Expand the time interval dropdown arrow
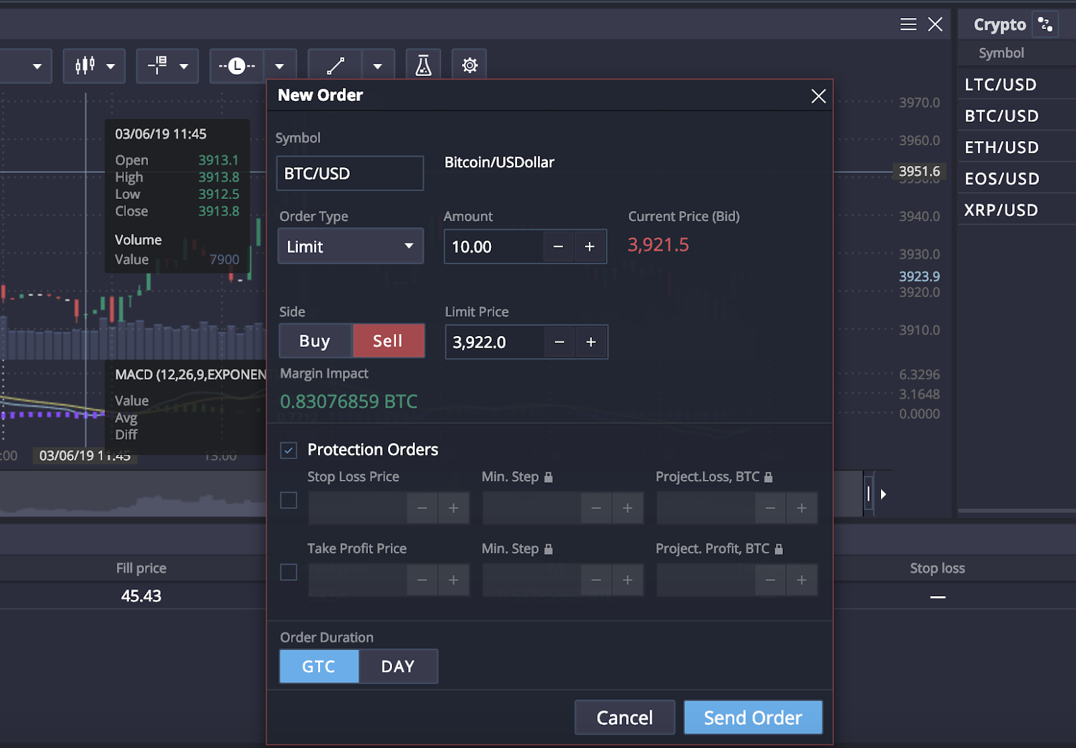This screenshot has width=1076, height=748. 280,66
